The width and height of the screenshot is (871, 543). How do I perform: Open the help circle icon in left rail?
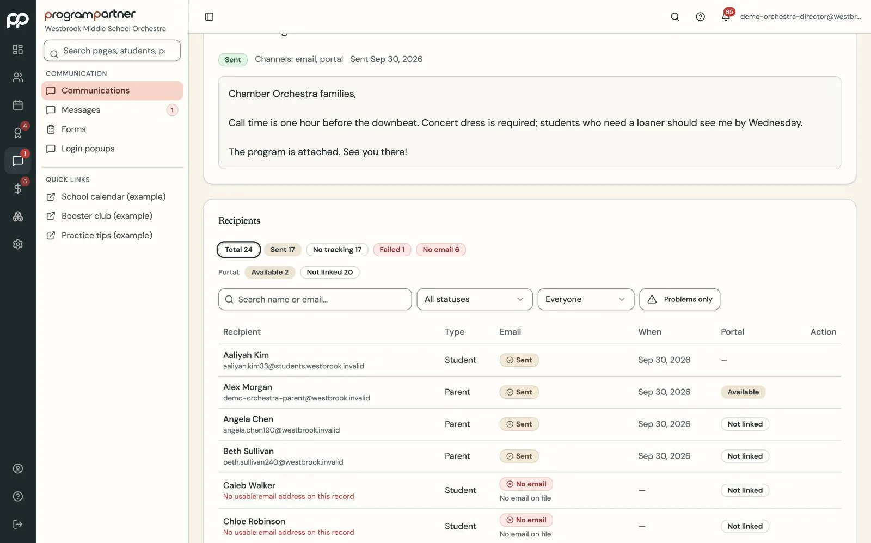click(18, 496)
